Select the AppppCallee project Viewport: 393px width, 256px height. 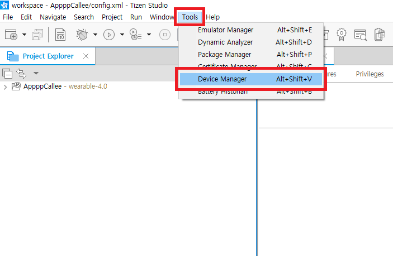60,86
